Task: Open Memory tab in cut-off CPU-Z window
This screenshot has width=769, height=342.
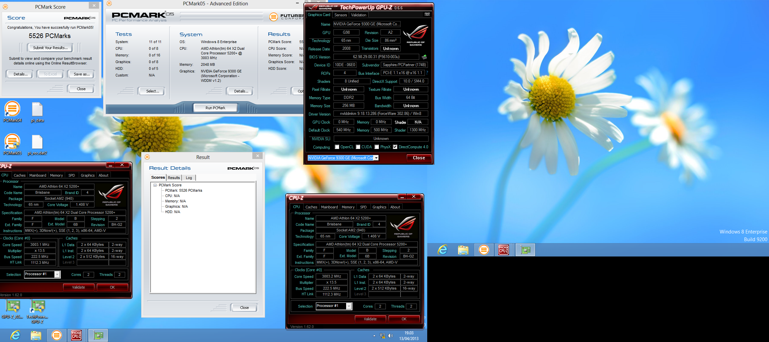Action: (56, 175)
